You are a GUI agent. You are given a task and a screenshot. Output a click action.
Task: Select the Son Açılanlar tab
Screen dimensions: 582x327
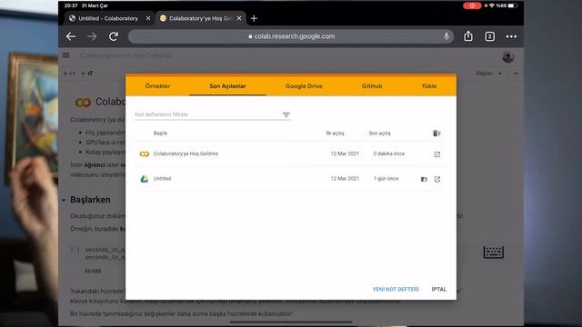[227, 86]
